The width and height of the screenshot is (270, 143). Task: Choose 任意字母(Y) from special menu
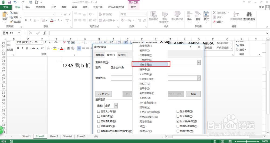point(150,65)
